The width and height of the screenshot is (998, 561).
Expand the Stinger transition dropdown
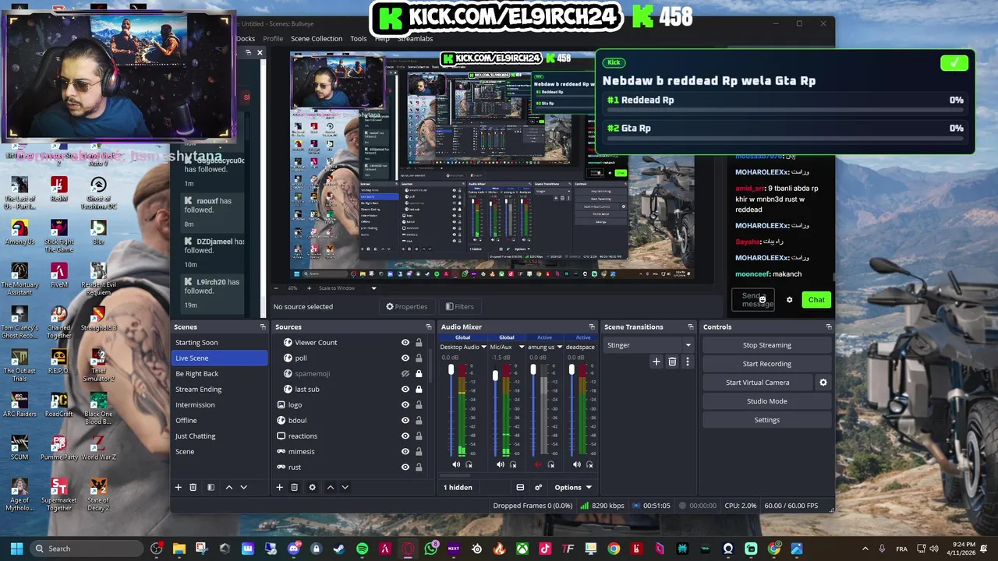point(688,345)
